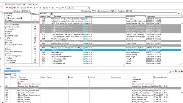Click the search field beside the upper Название dropdown

(x=115, y=14)
